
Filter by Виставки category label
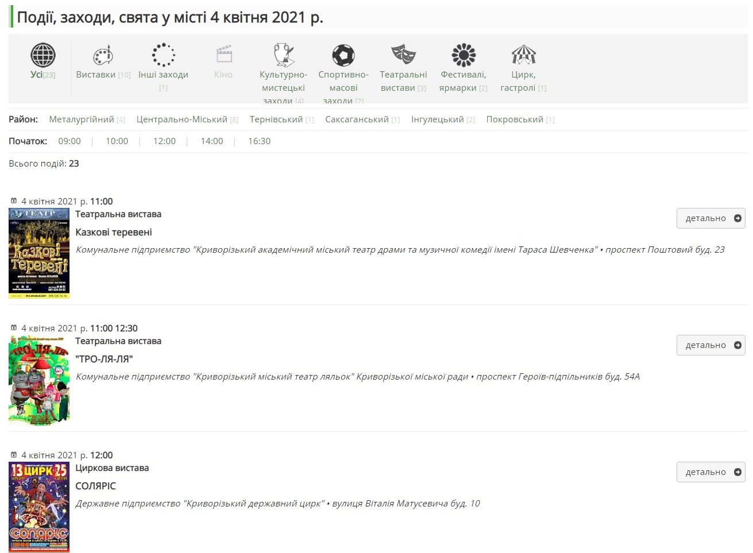pyautogui.click(x=103, y=75)
